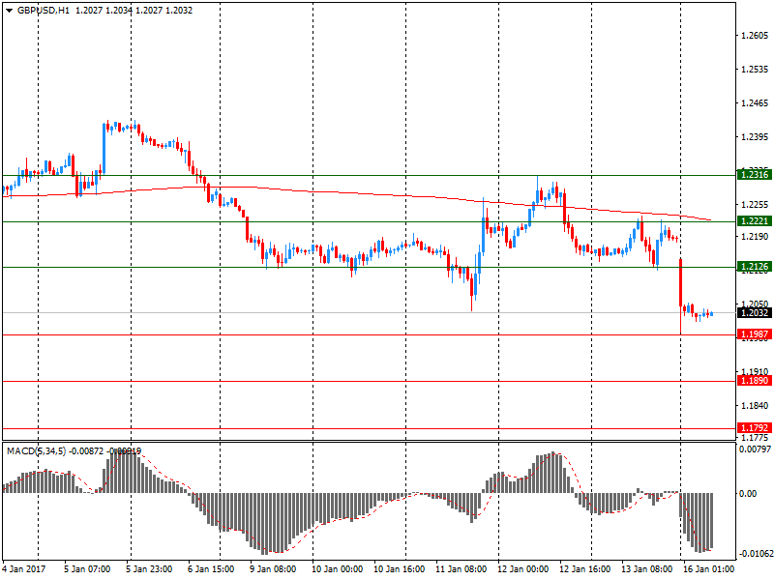Click the 1.2190 price scale value
The height and width of the screenshot is (580, 774).
[x=755, y=237]
